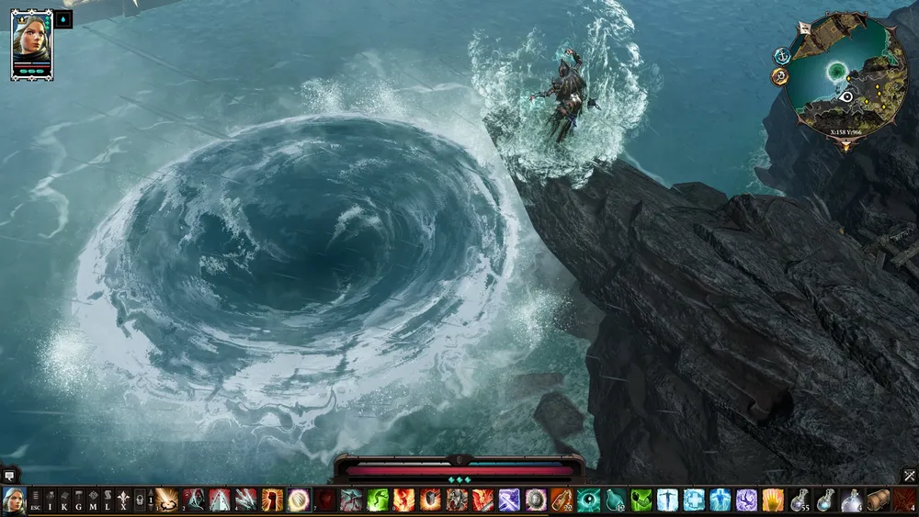The height and width of the screenshot is (517, 919).
Task: Use the green armored arm skill
Action: pyautogui.click(x=641, y=500)
